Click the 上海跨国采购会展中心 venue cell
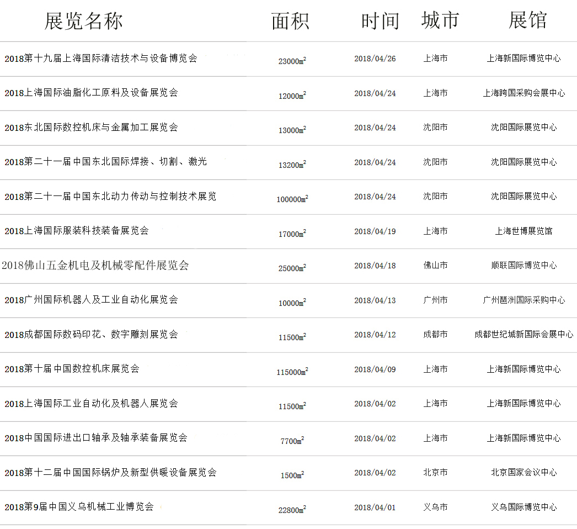The width and height of the screenshot is (577, 529). (x=524, y=93)
